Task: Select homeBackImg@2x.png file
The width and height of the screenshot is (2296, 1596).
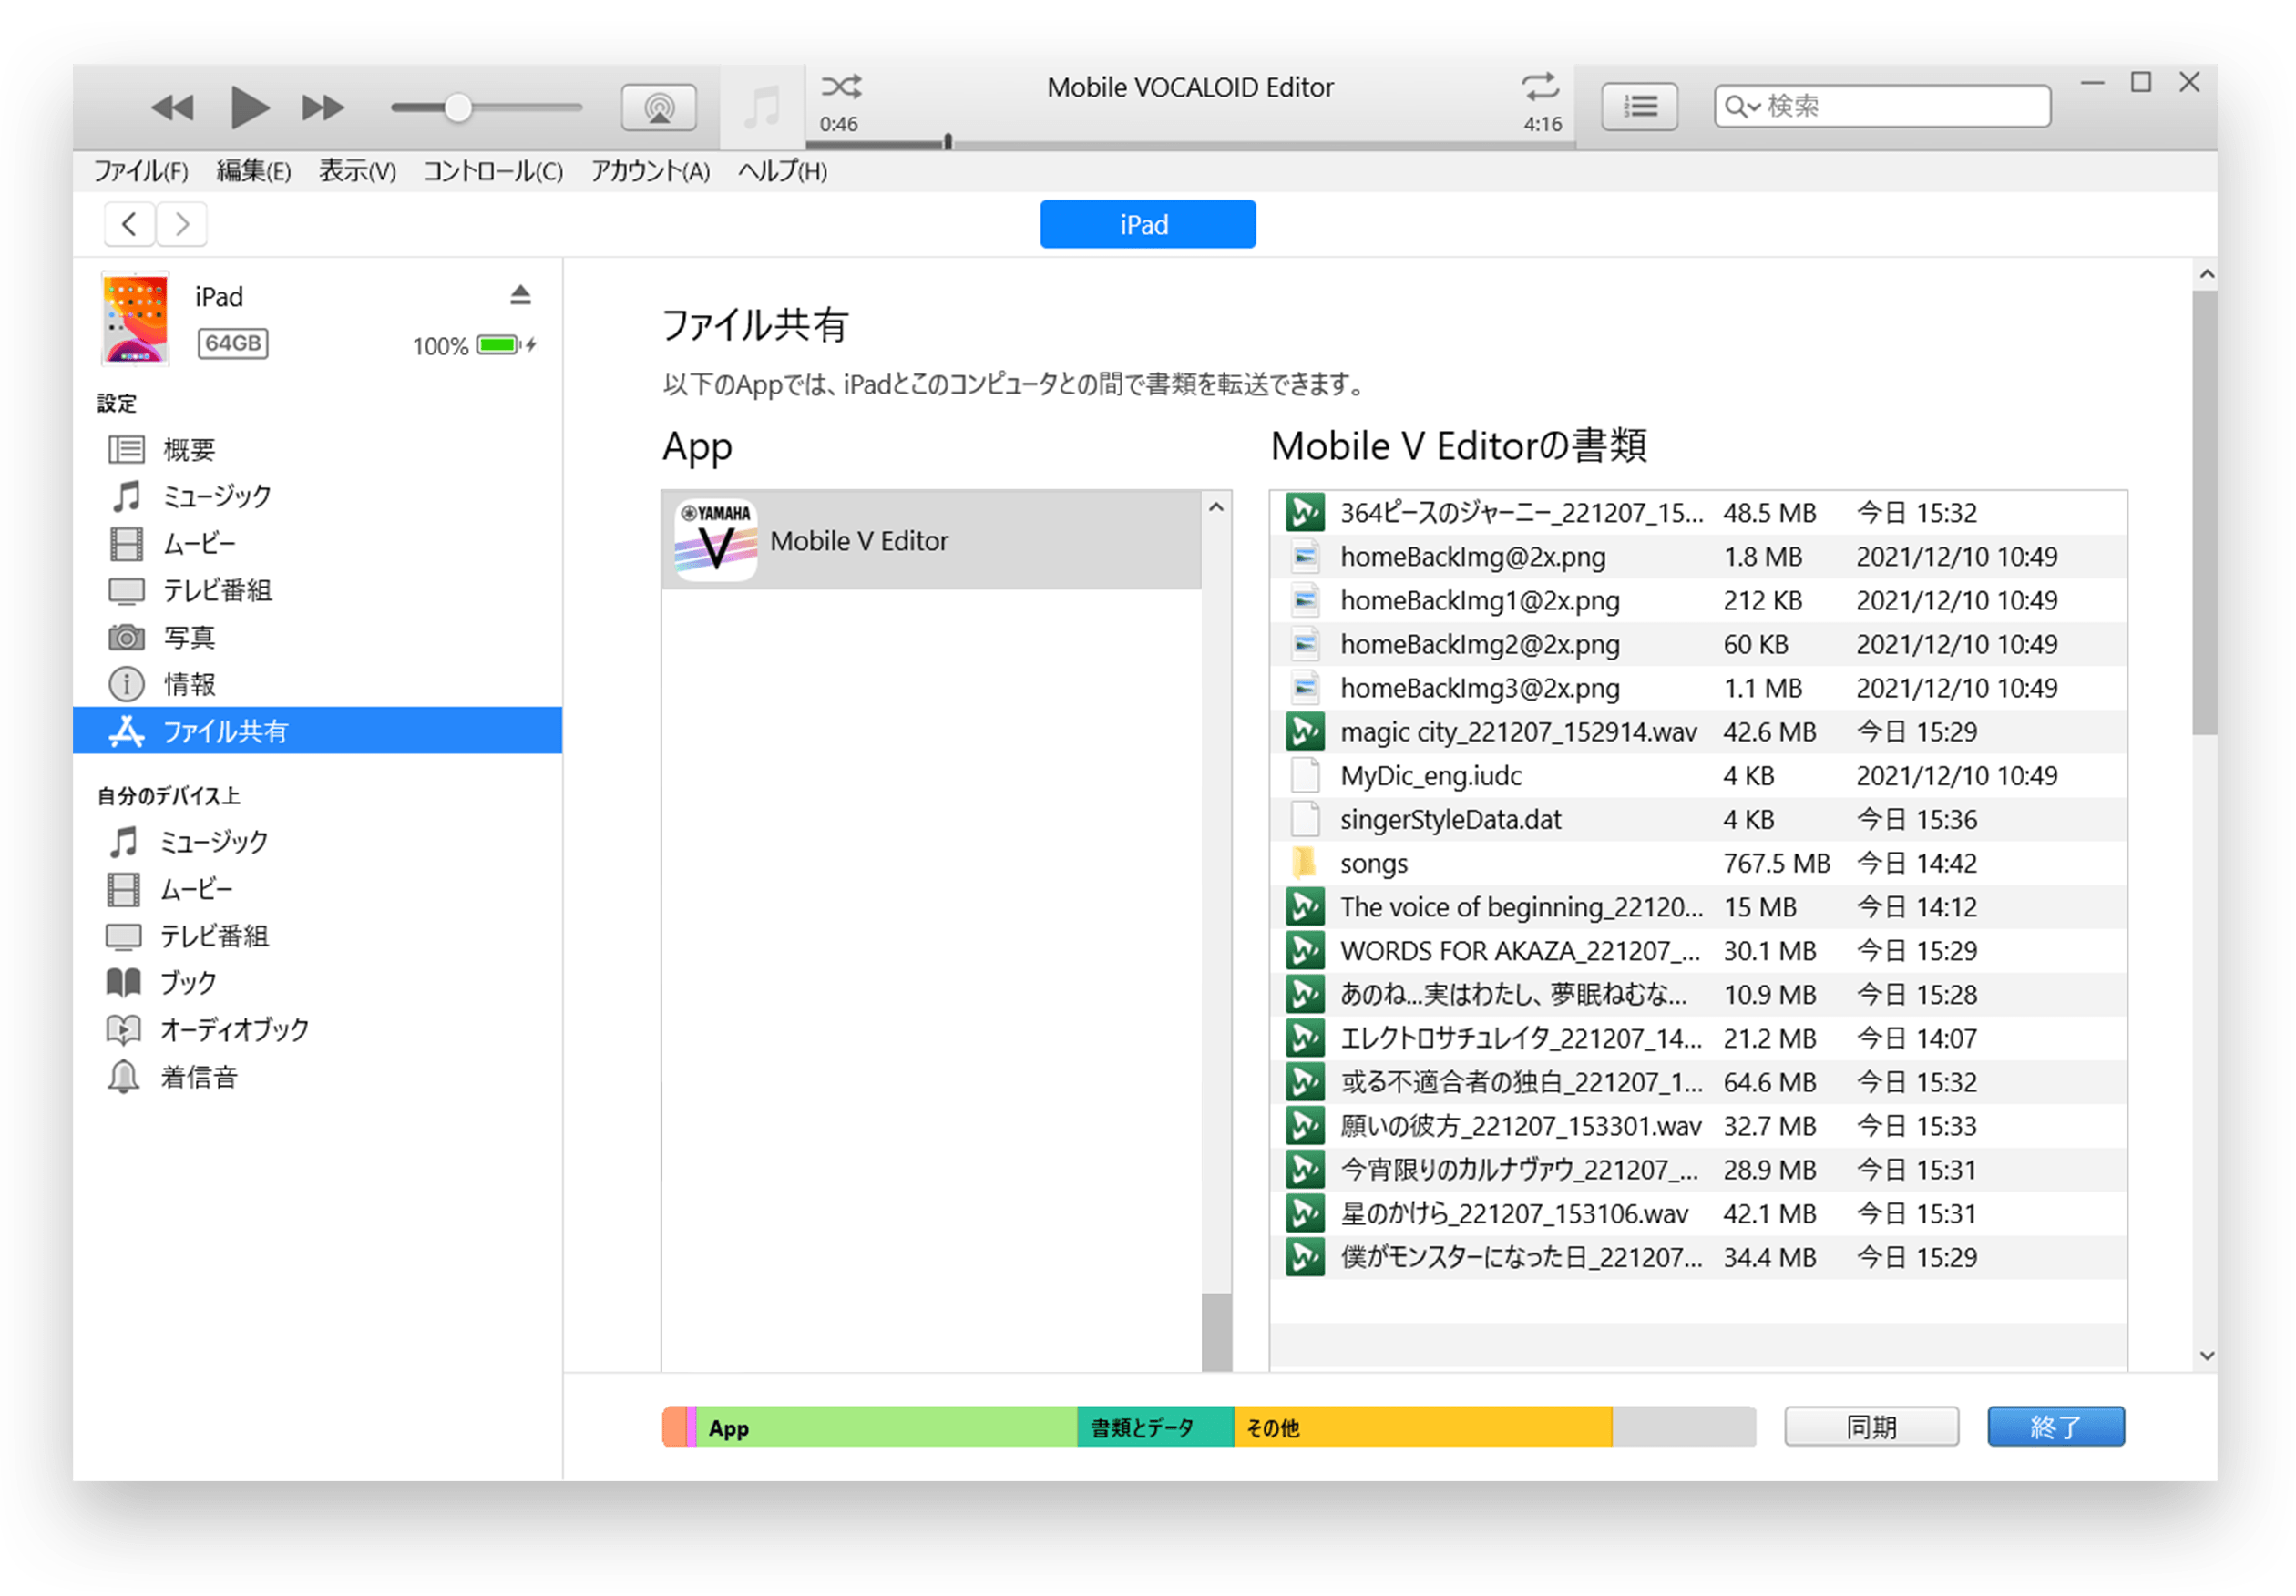Action: (x=1698, y=557)
